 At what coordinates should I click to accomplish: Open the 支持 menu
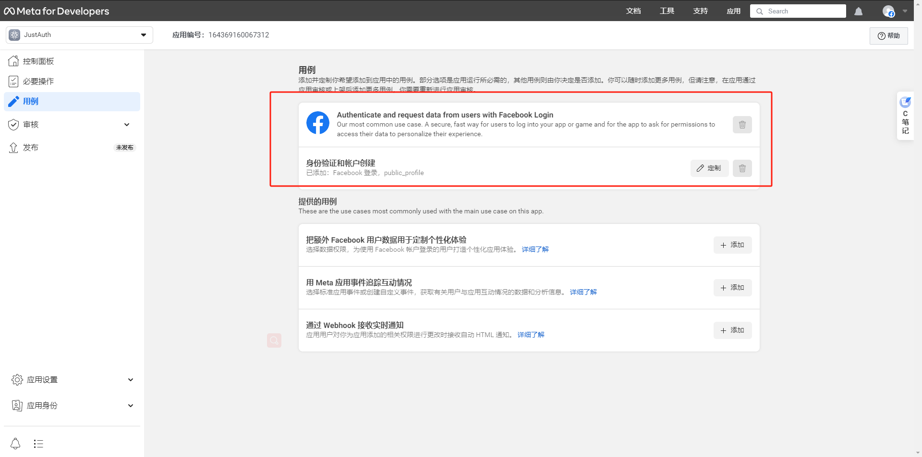click(x=701, y=11)
